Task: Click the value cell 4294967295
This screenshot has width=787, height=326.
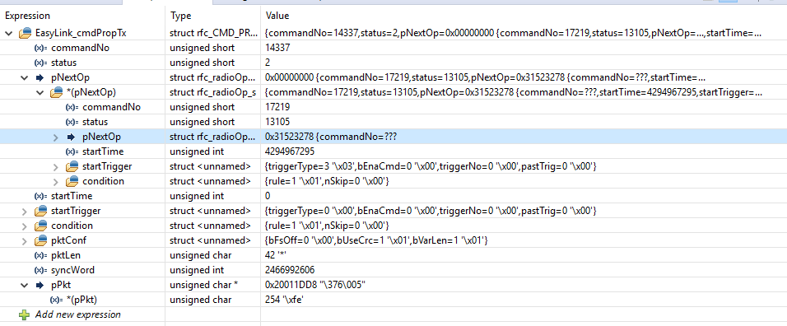Action: coord(290,151)
